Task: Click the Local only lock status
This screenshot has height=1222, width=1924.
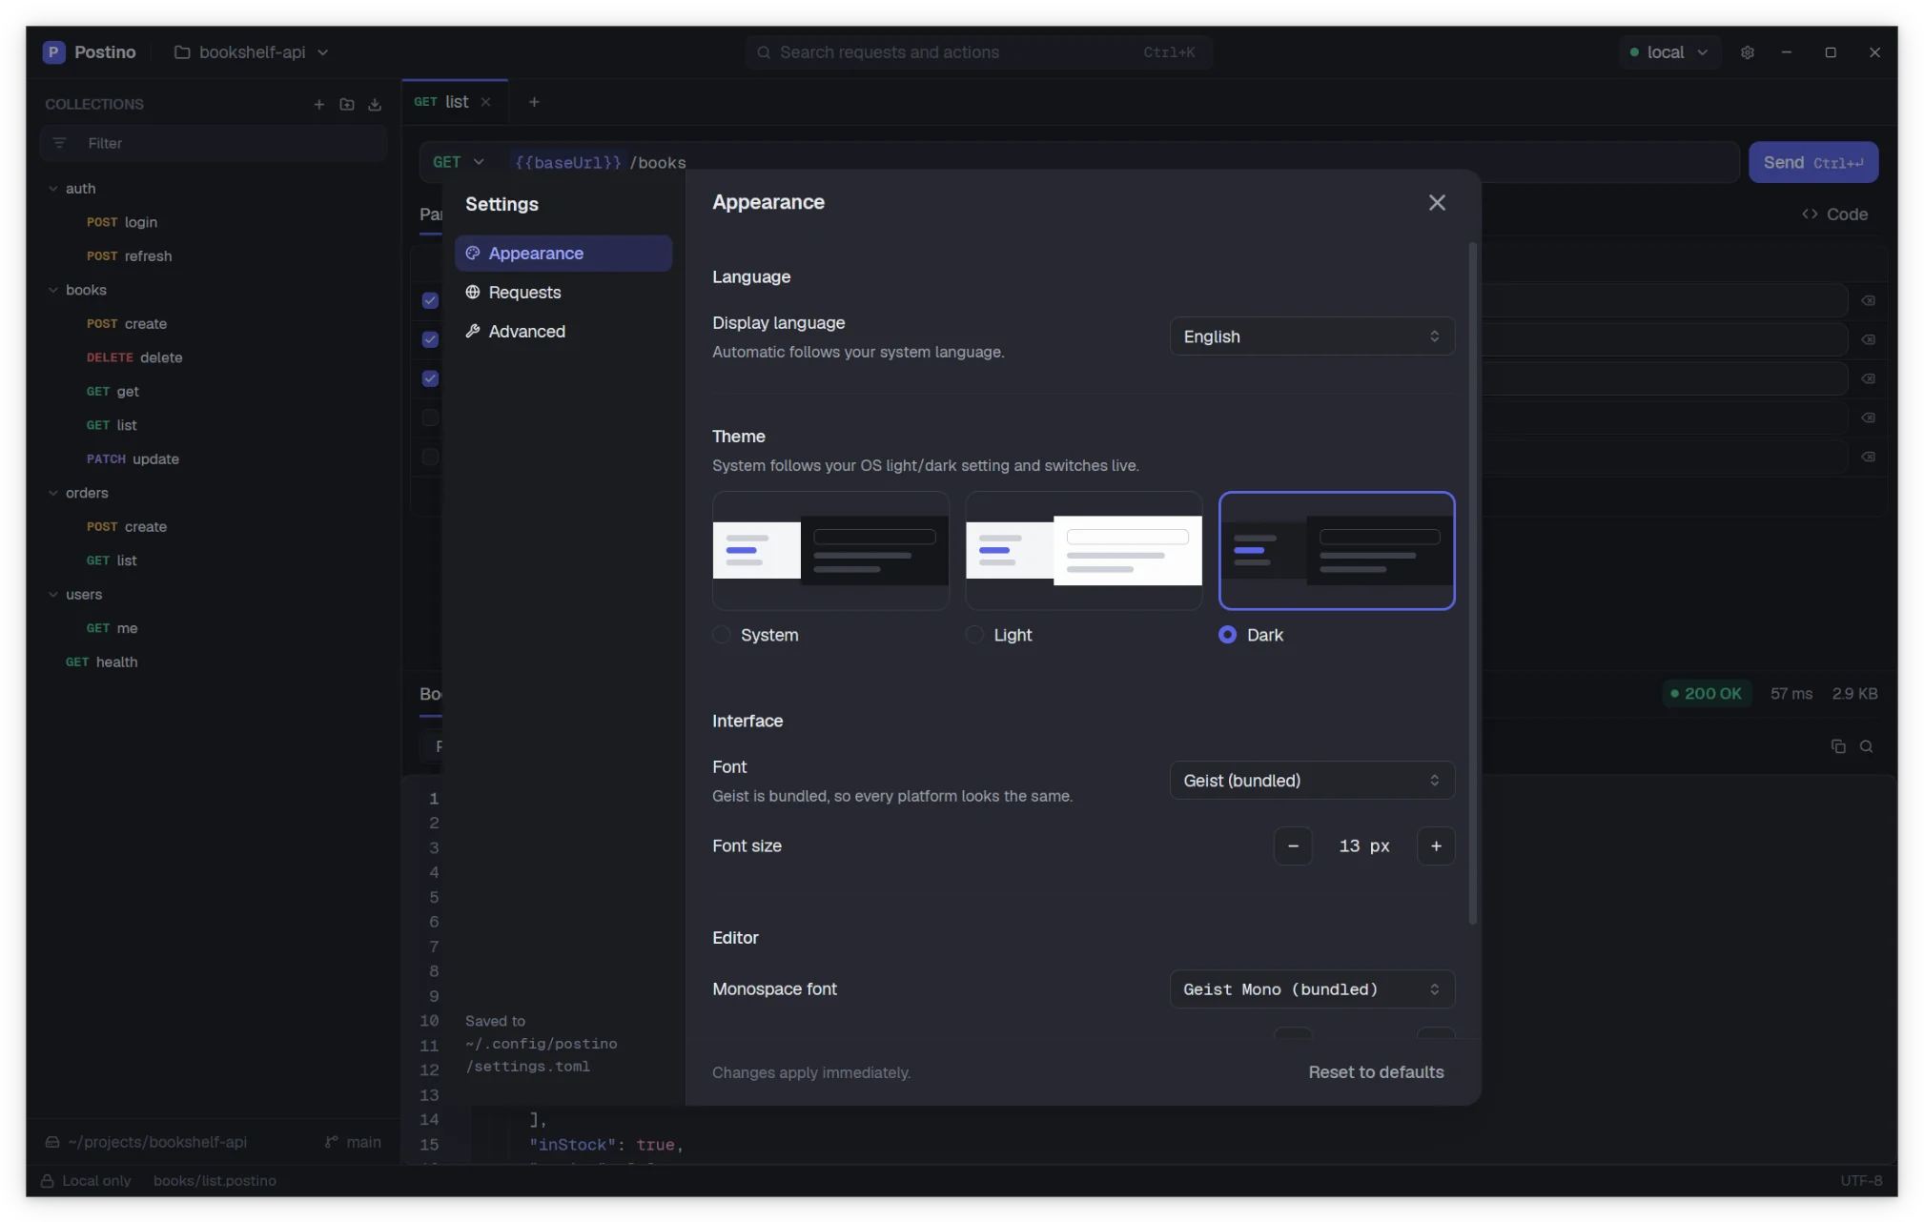Action: point(86,1180)
